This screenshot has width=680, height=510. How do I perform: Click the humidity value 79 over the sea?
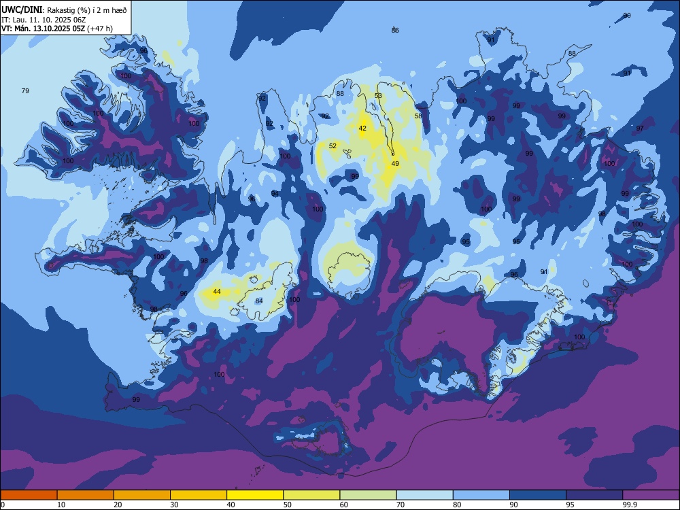pos(25,90)
